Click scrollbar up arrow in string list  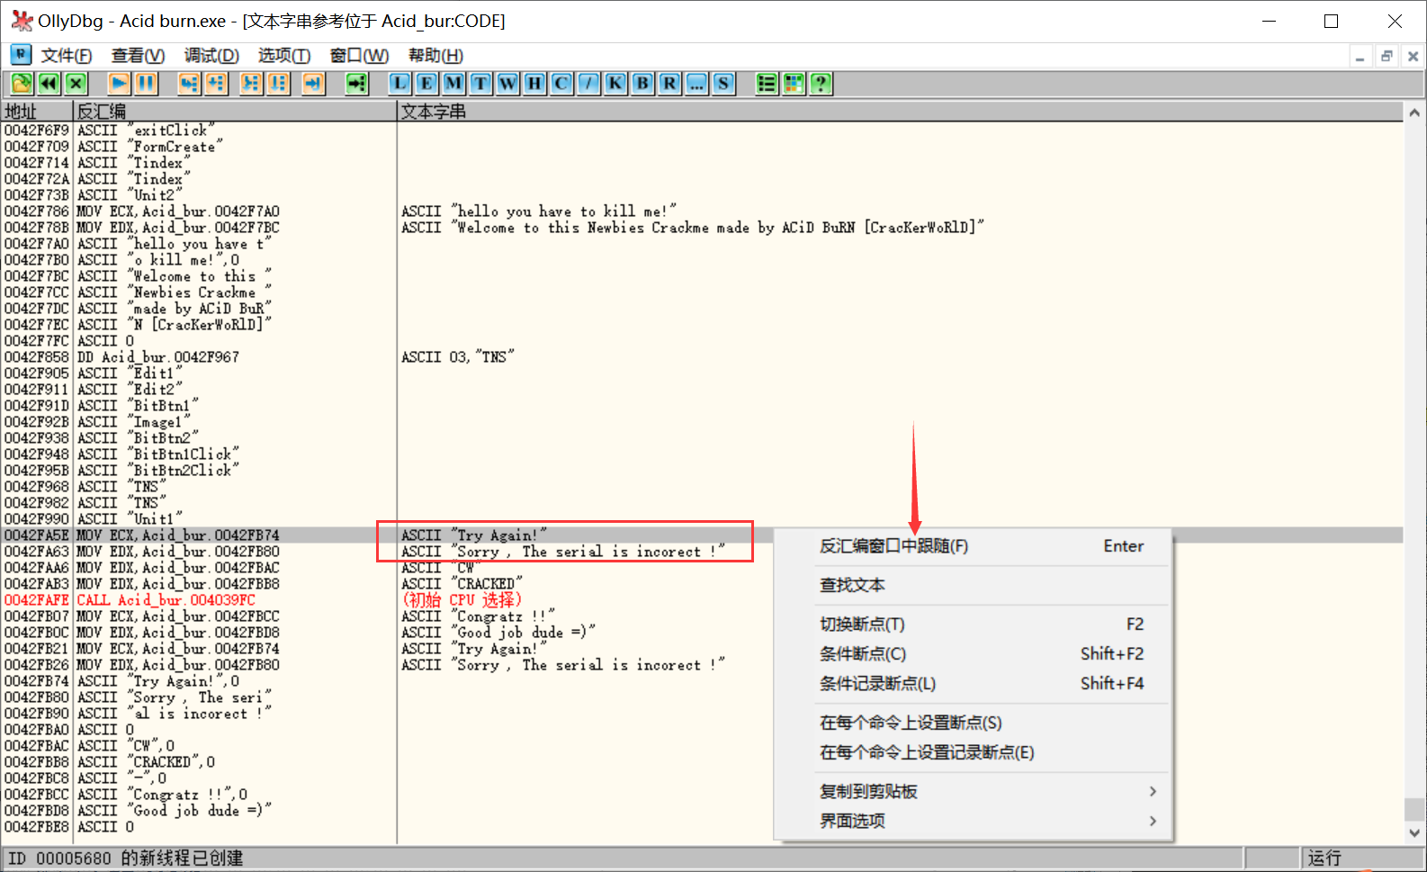[x=1414, y=112]
